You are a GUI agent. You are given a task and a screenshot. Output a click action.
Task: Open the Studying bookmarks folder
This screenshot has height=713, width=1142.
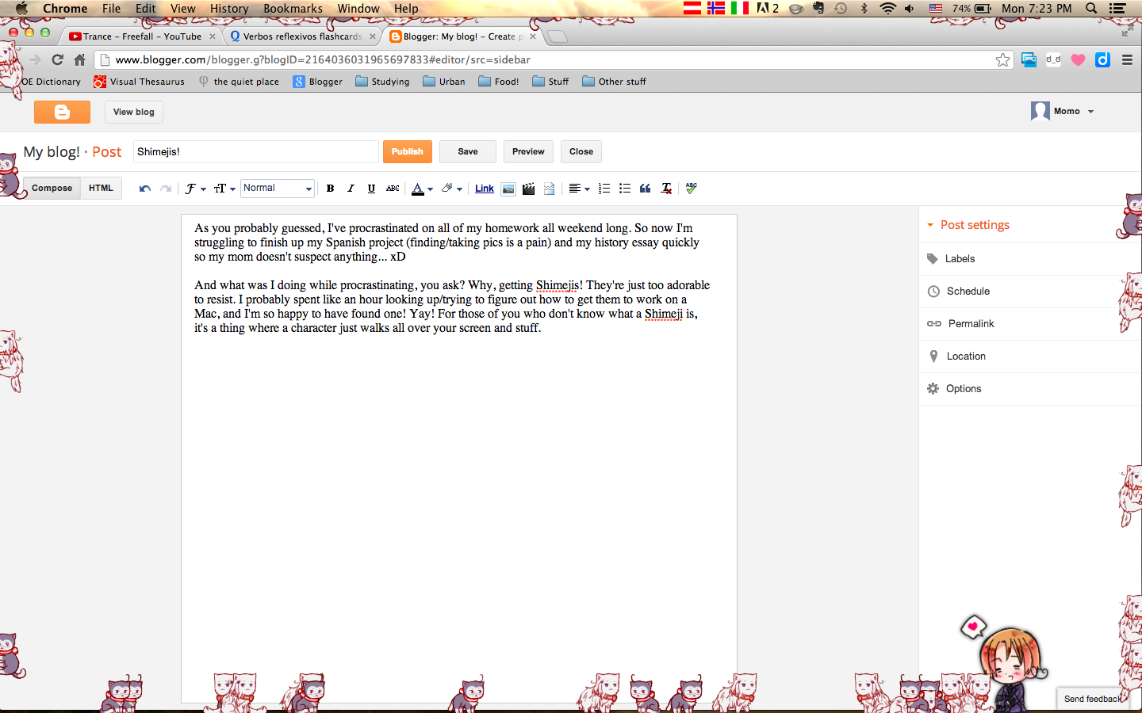(x=382, y=82)
